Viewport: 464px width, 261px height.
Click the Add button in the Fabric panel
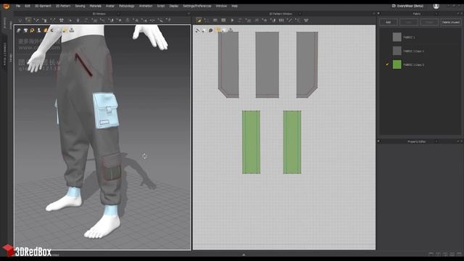click(389, 22)
